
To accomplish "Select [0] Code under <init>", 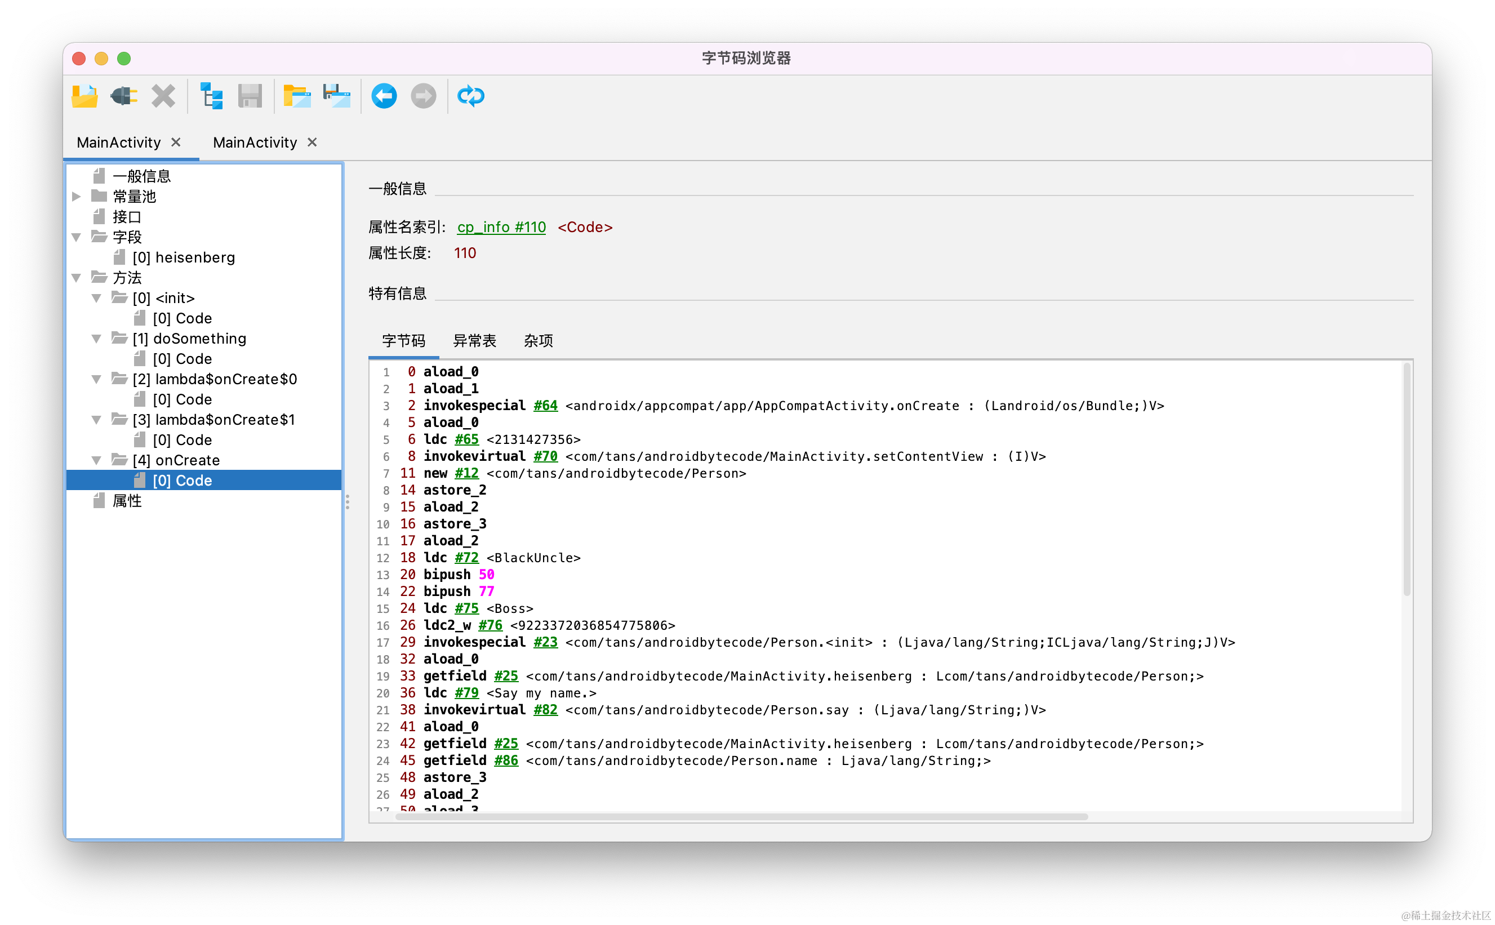I will point(183,318).
